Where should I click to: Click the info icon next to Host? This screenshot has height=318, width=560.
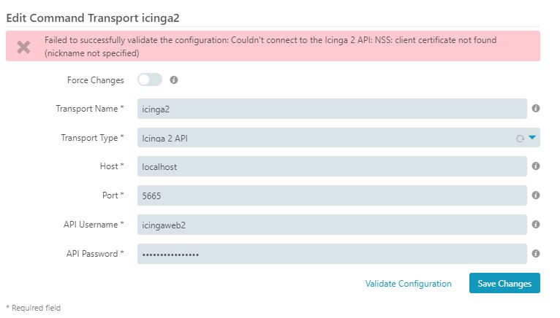[535, 166]
